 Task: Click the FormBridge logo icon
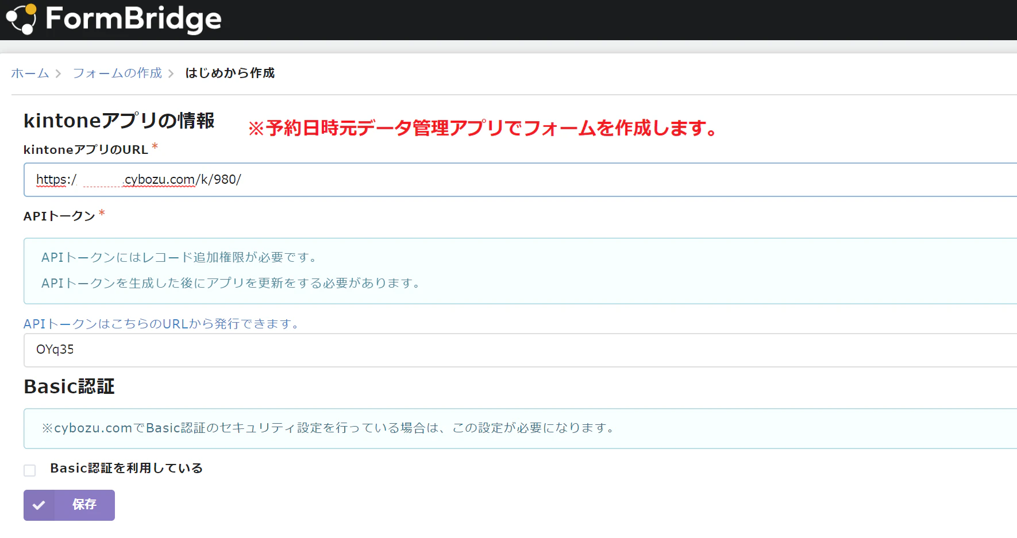21,19
